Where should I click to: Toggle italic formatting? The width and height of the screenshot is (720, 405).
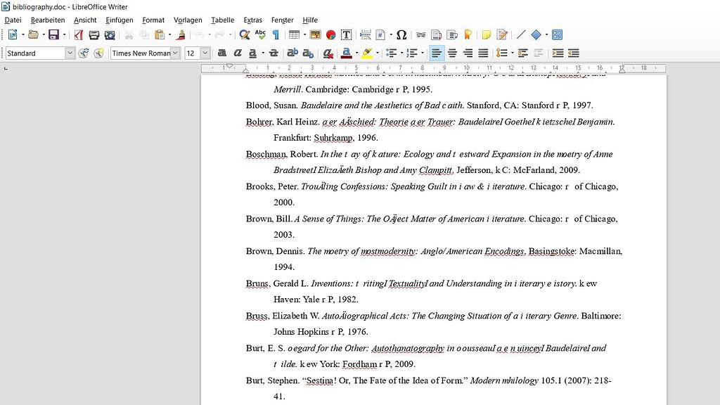point(238,53)
